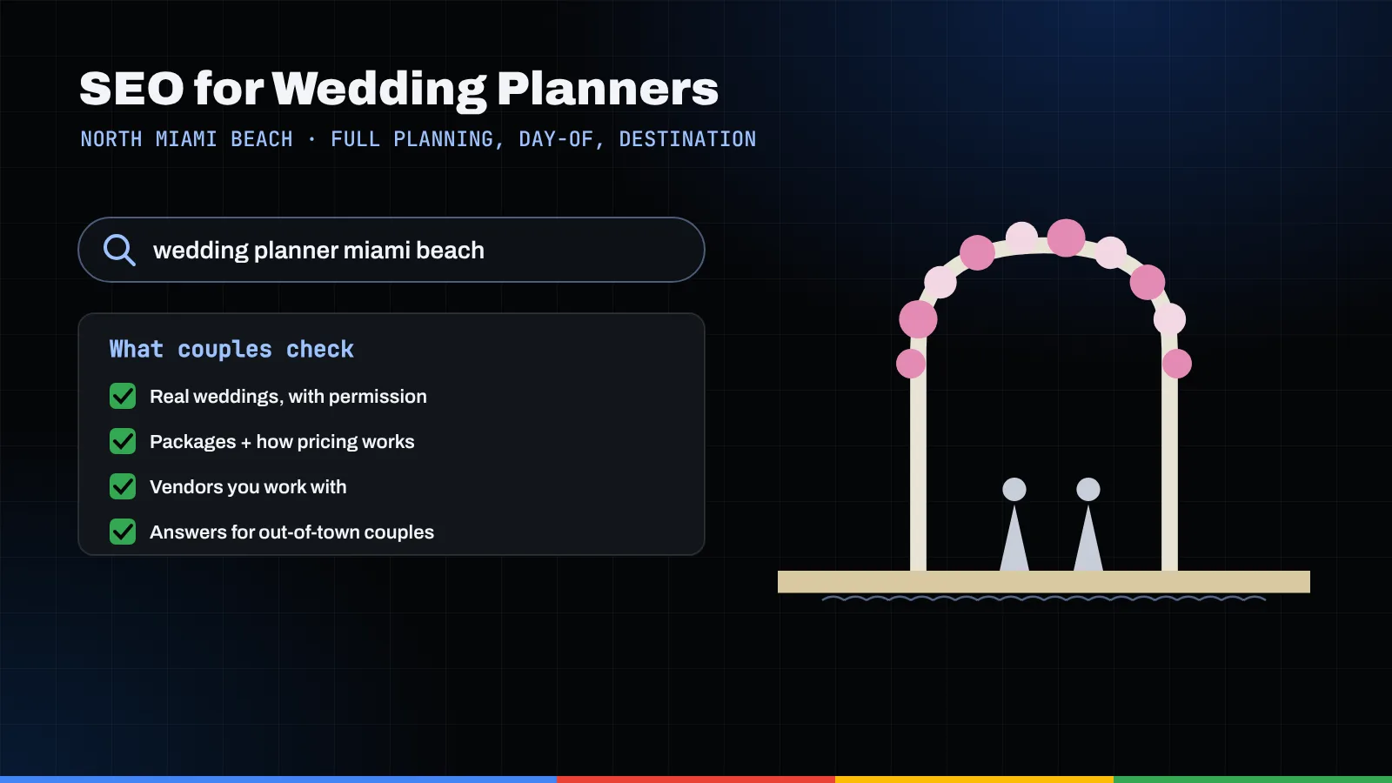The width and height of the screenshot is (1392, 783).
Task: Select the SEO for Wedding Planners title
Action: click(x=399, y=90)
